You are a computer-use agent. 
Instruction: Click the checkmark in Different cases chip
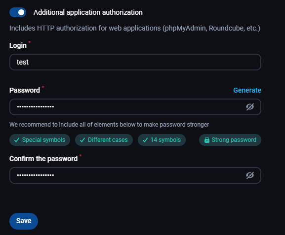(82, 140)
